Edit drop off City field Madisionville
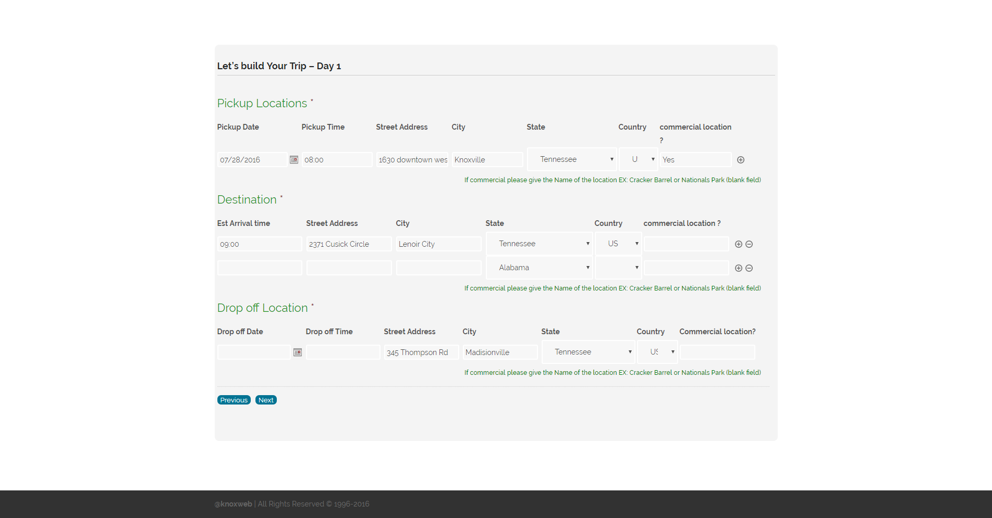 [x=500, y=352]
